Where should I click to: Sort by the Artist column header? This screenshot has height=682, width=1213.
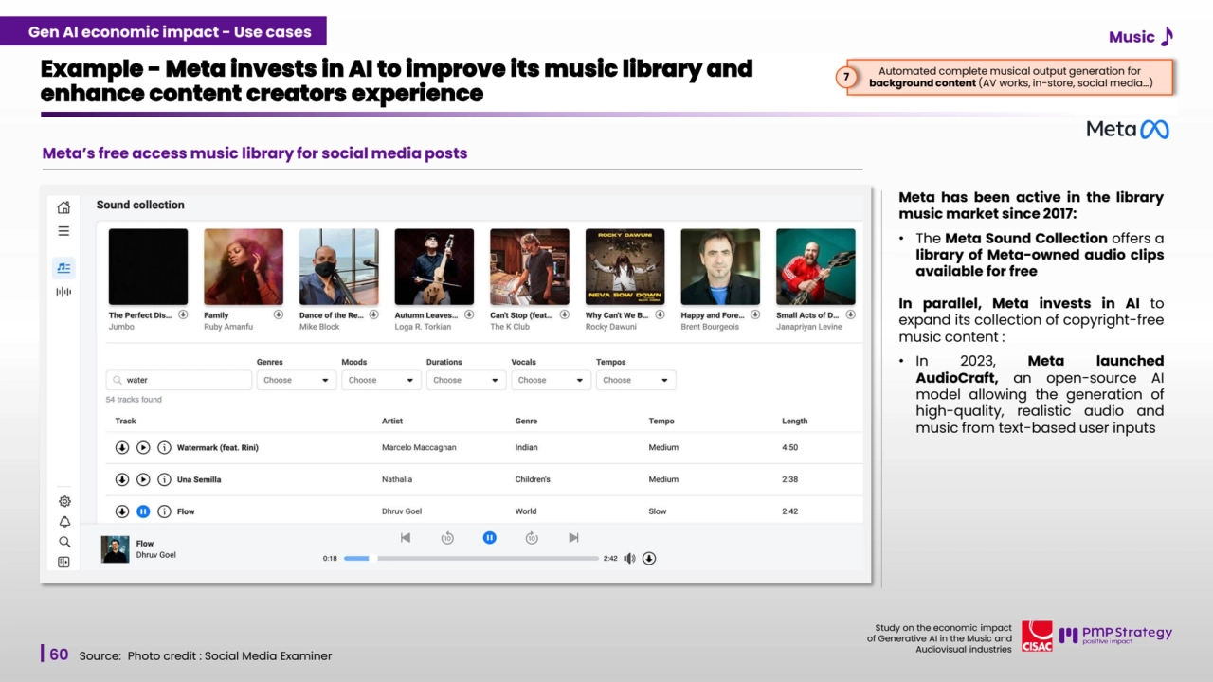392,421
